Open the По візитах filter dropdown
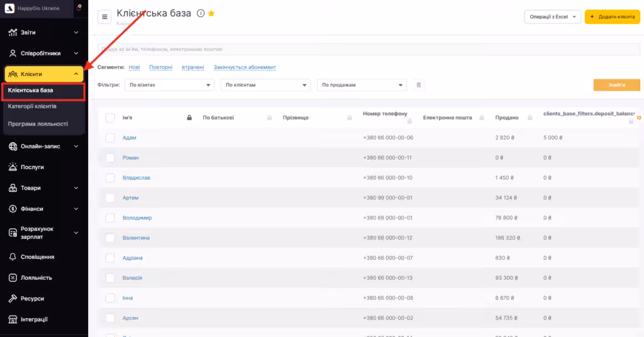Image resolution: width=644 pixels, height=337 pixels. [169, 85]
